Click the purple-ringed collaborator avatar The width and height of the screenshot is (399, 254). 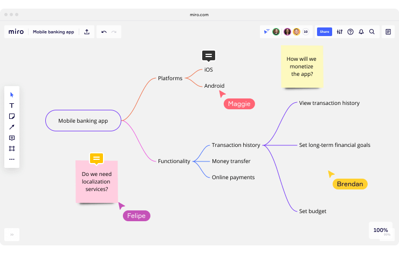[287, 32]
